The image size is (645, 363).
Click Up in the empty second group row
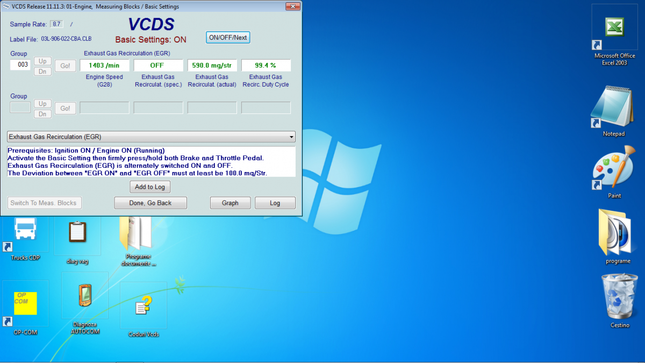[x=42, y=103]
